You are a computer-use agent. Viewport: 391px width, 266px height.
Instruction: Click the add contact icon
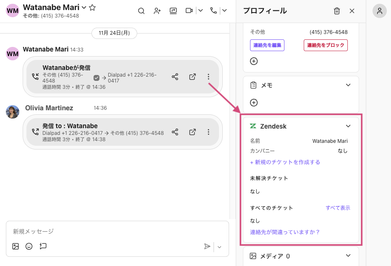(x=157, y=11)
